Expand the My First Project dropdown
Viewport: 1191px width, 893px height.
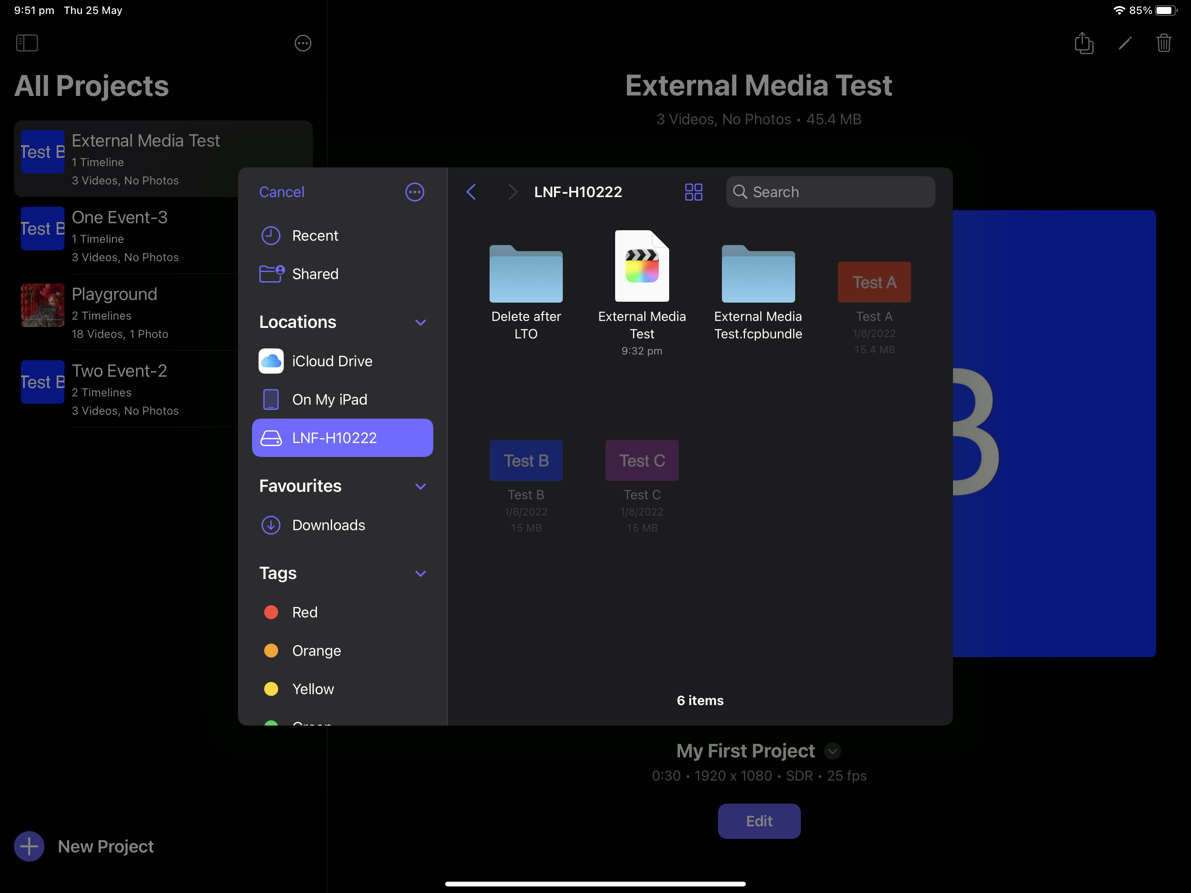click(832, 751)
